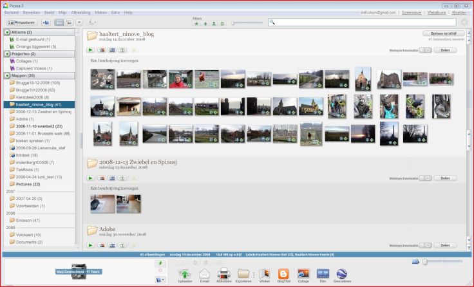
Task: Create a Collage via bottom icon
Action: (x=303, y=273)
